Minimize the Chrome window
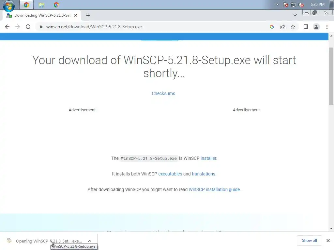The image size is (334, 250). point(307,13)
